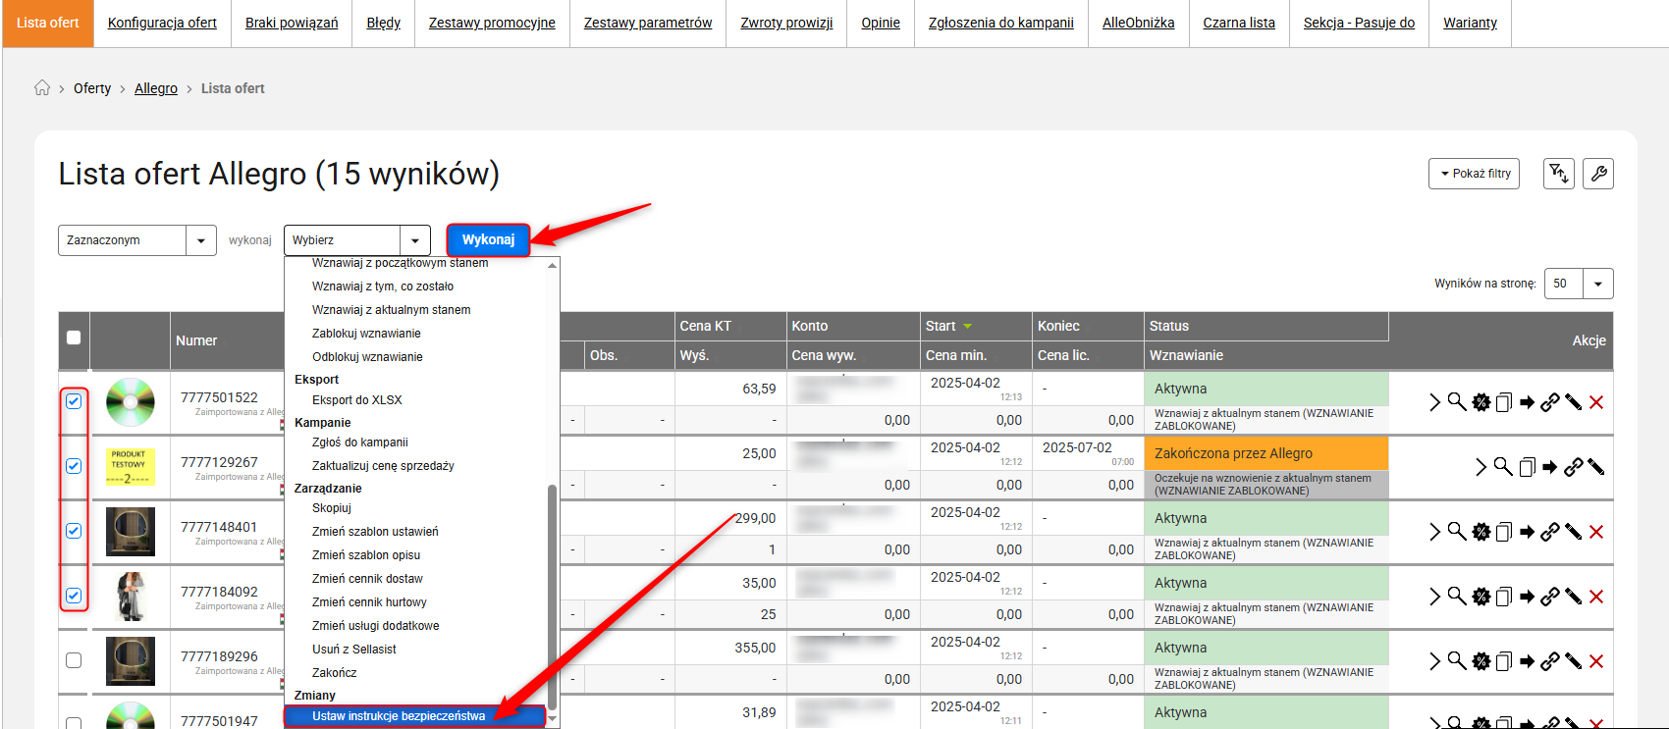Click black arrow icon for offer 7777148401

pos(1527,532)
